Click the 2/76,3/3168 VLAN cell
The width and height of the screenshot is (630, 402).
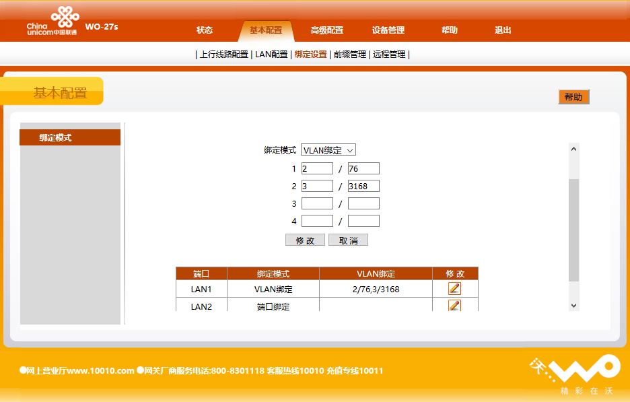[376, 289]
